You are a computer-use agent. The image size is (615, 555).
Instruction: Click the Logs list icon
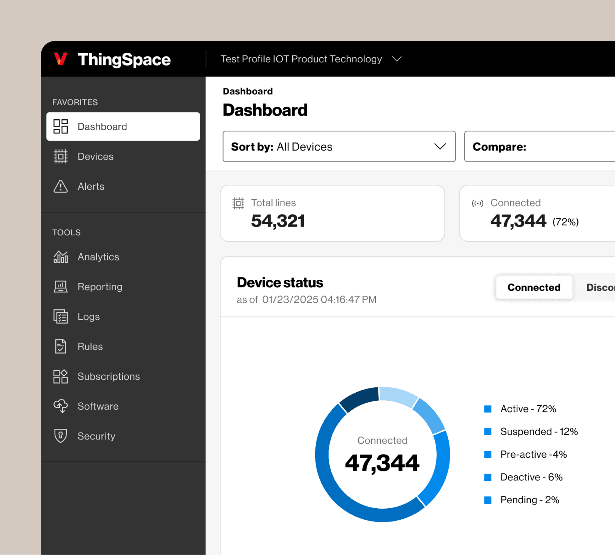tap(61, 317)
